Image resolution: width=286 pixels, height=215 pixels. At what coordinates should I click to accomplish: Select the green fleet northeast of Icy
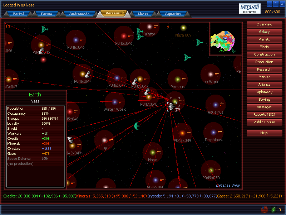point(137,126)
